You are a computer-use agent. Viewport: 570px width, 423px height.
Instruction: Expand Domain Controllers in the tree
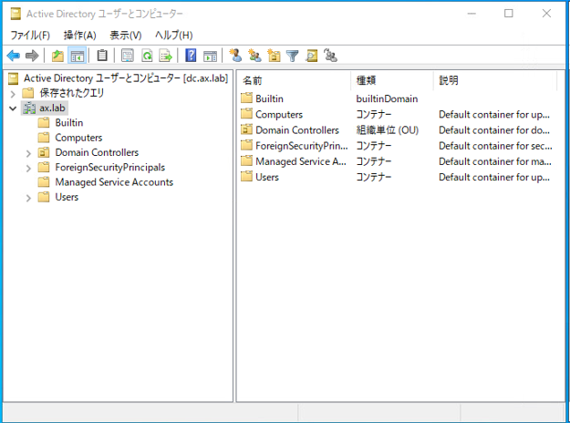[x=29, y=153]
